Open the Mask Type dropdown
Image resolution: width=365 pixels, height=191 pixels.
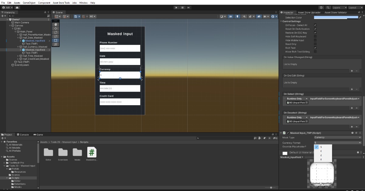pyautogui.click(x=338, y=137)
